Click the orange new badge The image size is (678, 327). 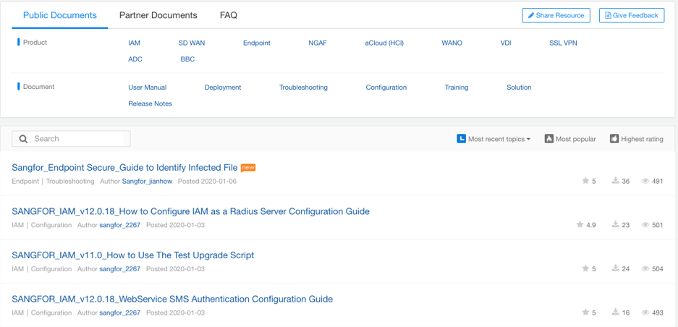pos(248,167)
